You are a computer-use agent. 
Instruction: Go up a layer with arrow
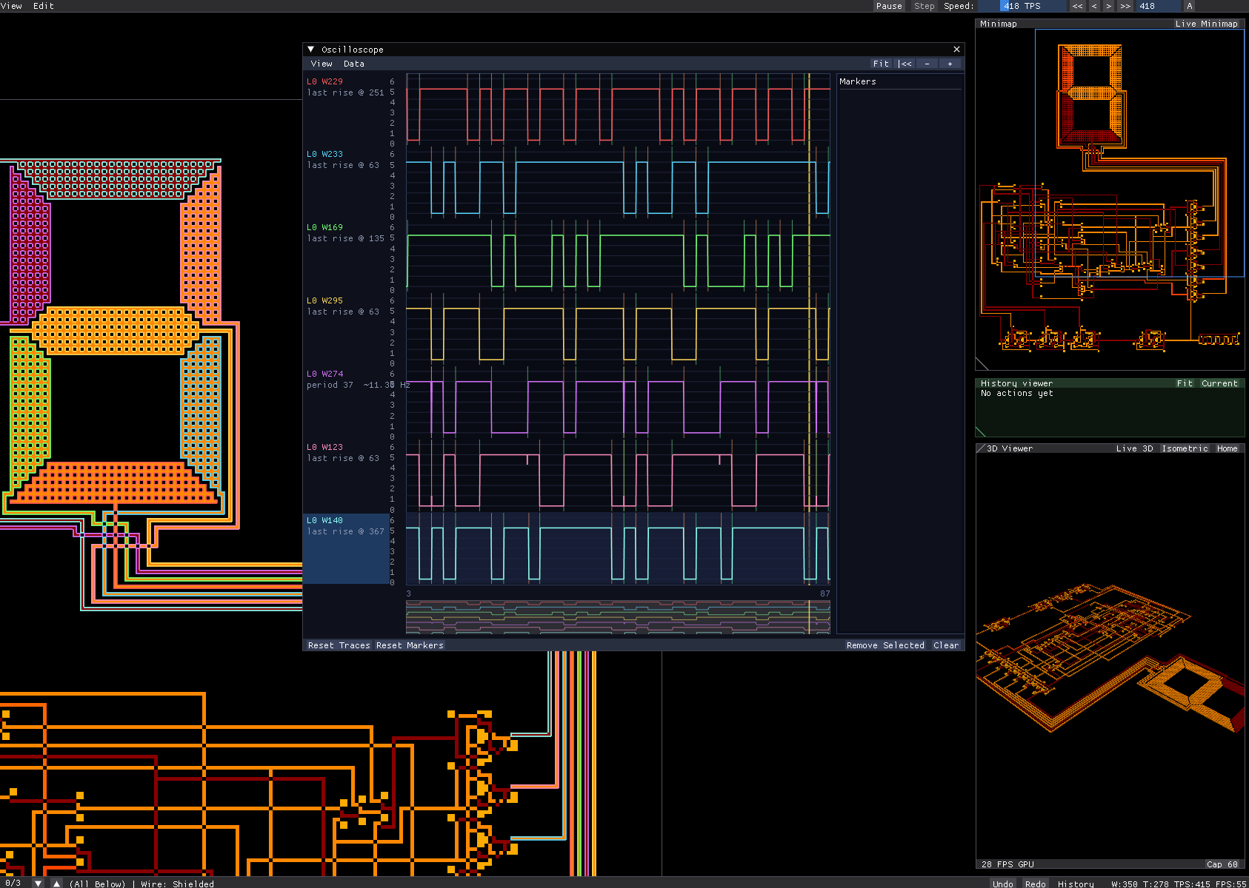click(56, 883)
